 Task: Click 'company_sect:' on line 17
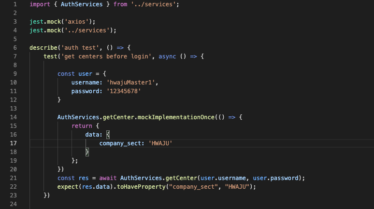click(x=122, y=143)
